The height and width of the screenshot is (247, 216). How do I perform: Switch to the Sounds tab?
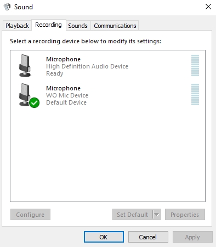78,26
